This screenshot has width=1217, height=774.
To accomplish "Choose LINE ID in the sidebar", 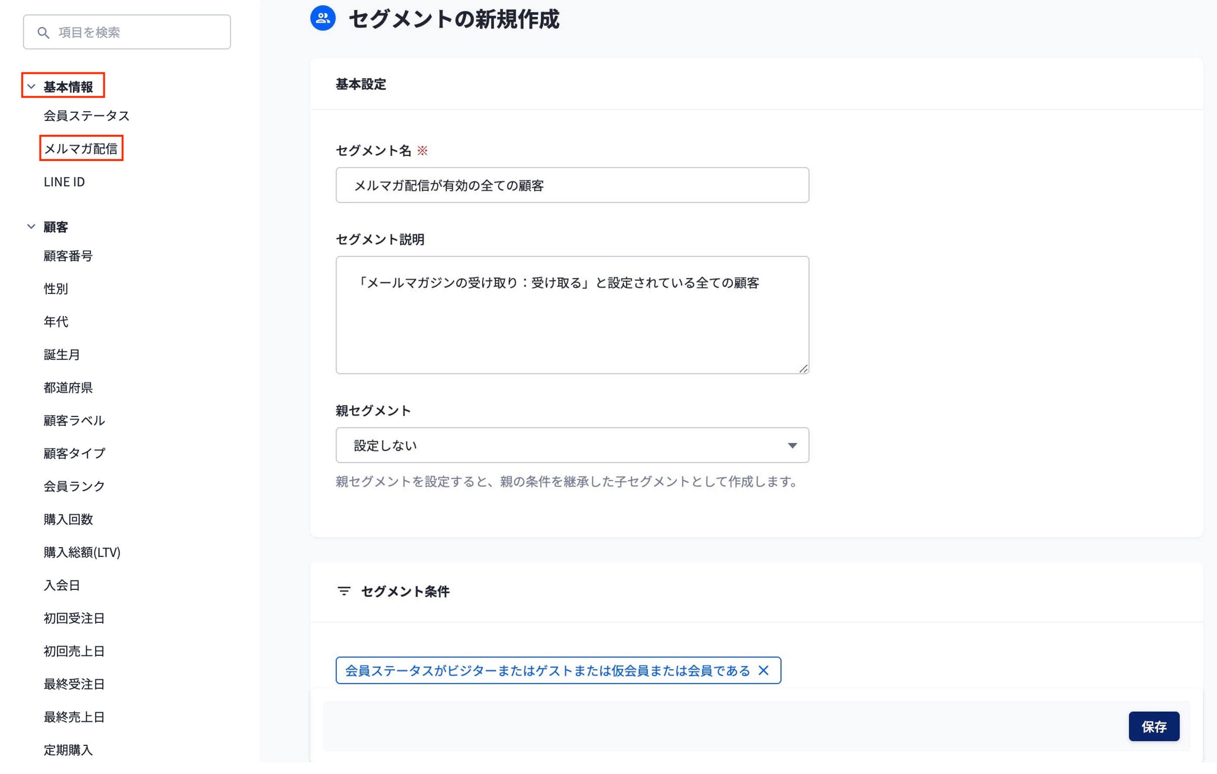I will 64,182.
